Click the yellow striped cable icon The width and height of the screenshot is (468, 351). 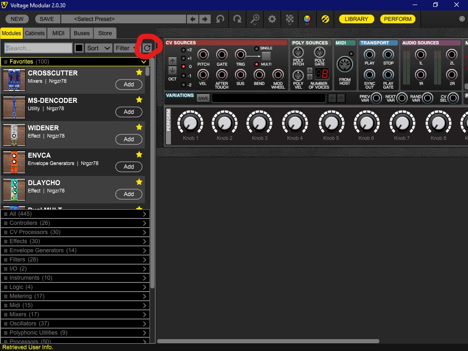[325, 19]
